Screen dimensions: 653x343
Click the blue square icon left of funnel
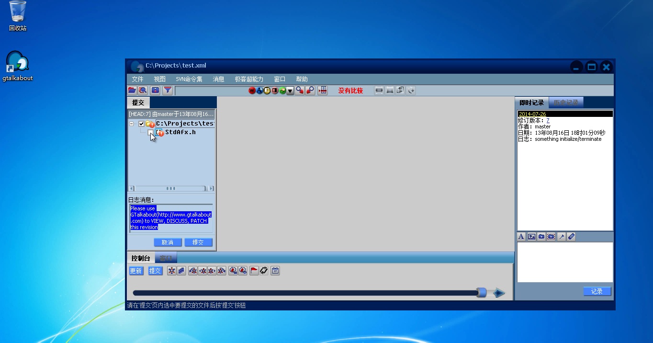click(x=155, y=90)
